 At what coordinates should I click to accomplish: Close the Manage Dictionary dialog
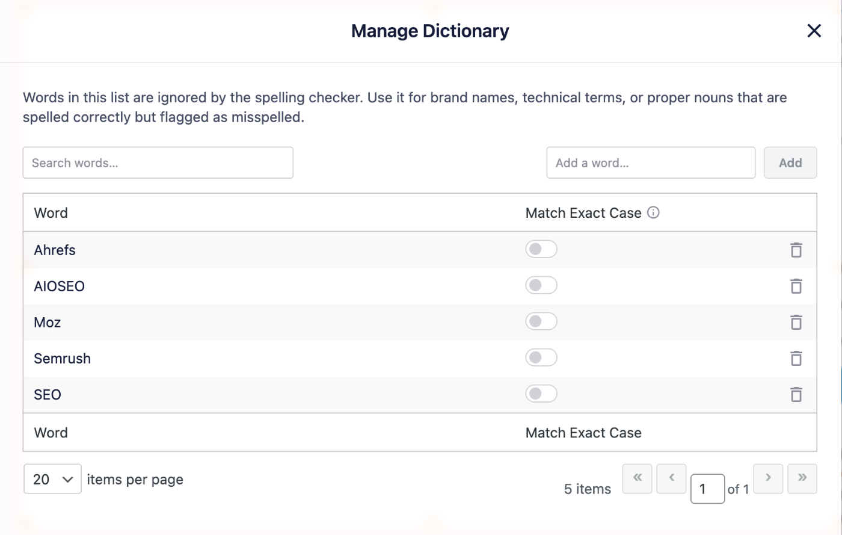pos(814,31)
